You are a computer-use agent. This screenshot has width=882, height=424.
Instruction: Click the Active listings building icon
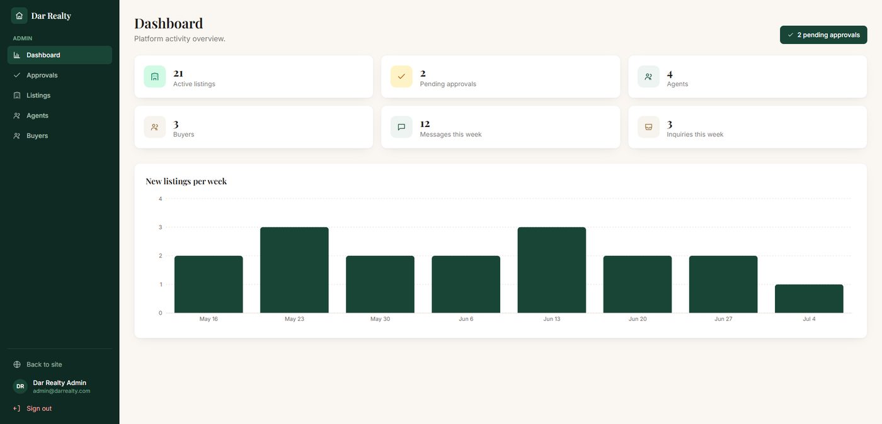(155, 77)
